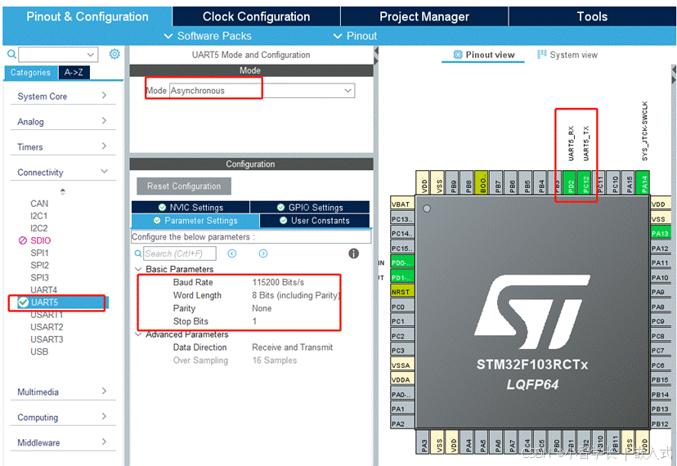
Task: Click the Reset Configuration button
Action: (184, 186)
